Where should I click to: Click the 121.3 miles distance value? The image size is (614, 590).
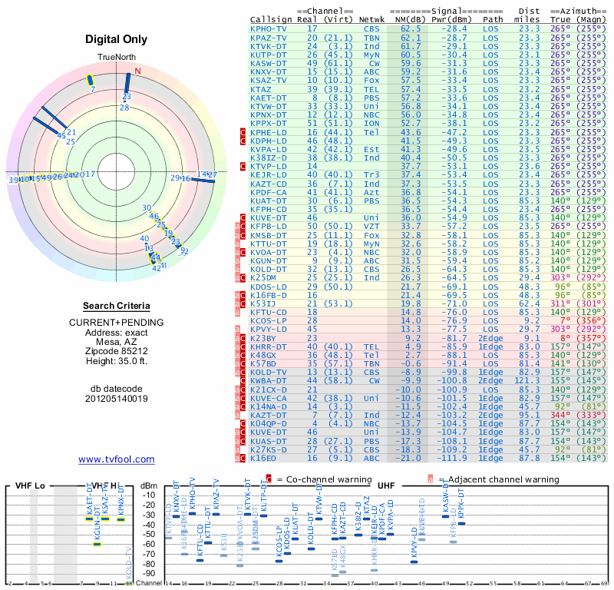coord(527,381)
